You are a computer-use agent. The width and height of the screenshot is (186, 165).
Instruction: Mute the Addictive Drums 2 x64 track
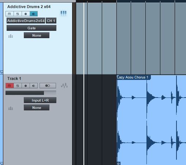[10, 14]
